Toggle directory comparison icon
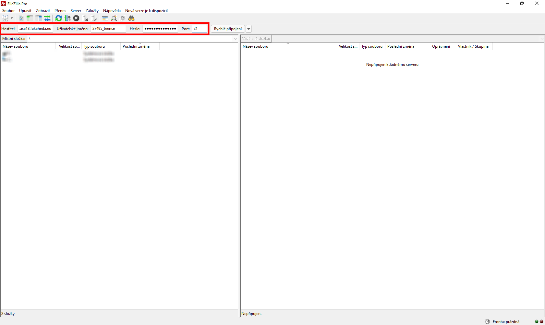Viewport: 545px width, 325px height. (114, 18)
